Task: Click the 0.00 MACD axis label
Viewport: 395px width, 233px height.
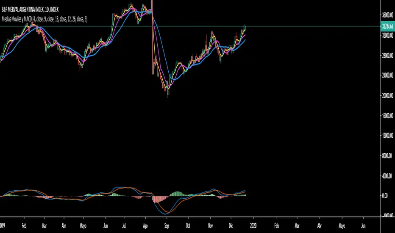Action: [385, 196]
